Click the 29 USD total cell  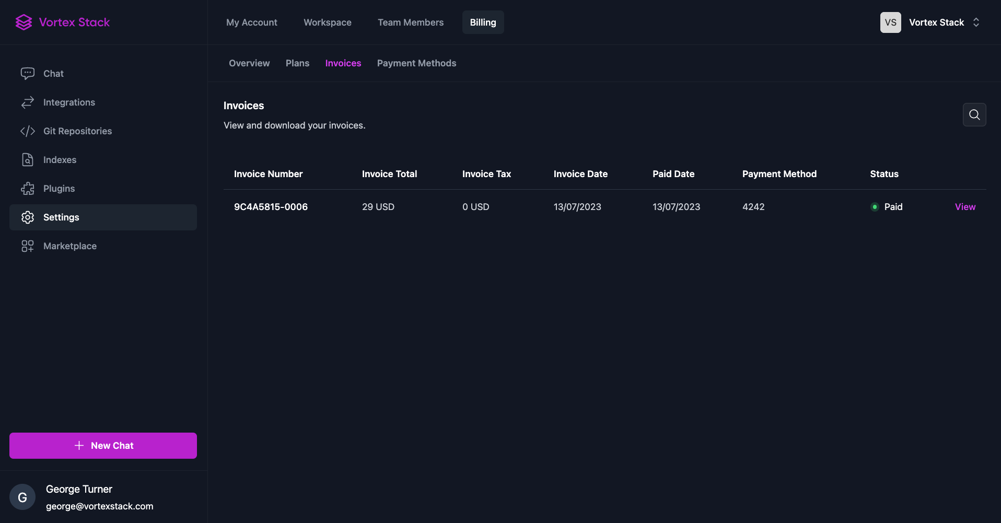click(378, 207)
